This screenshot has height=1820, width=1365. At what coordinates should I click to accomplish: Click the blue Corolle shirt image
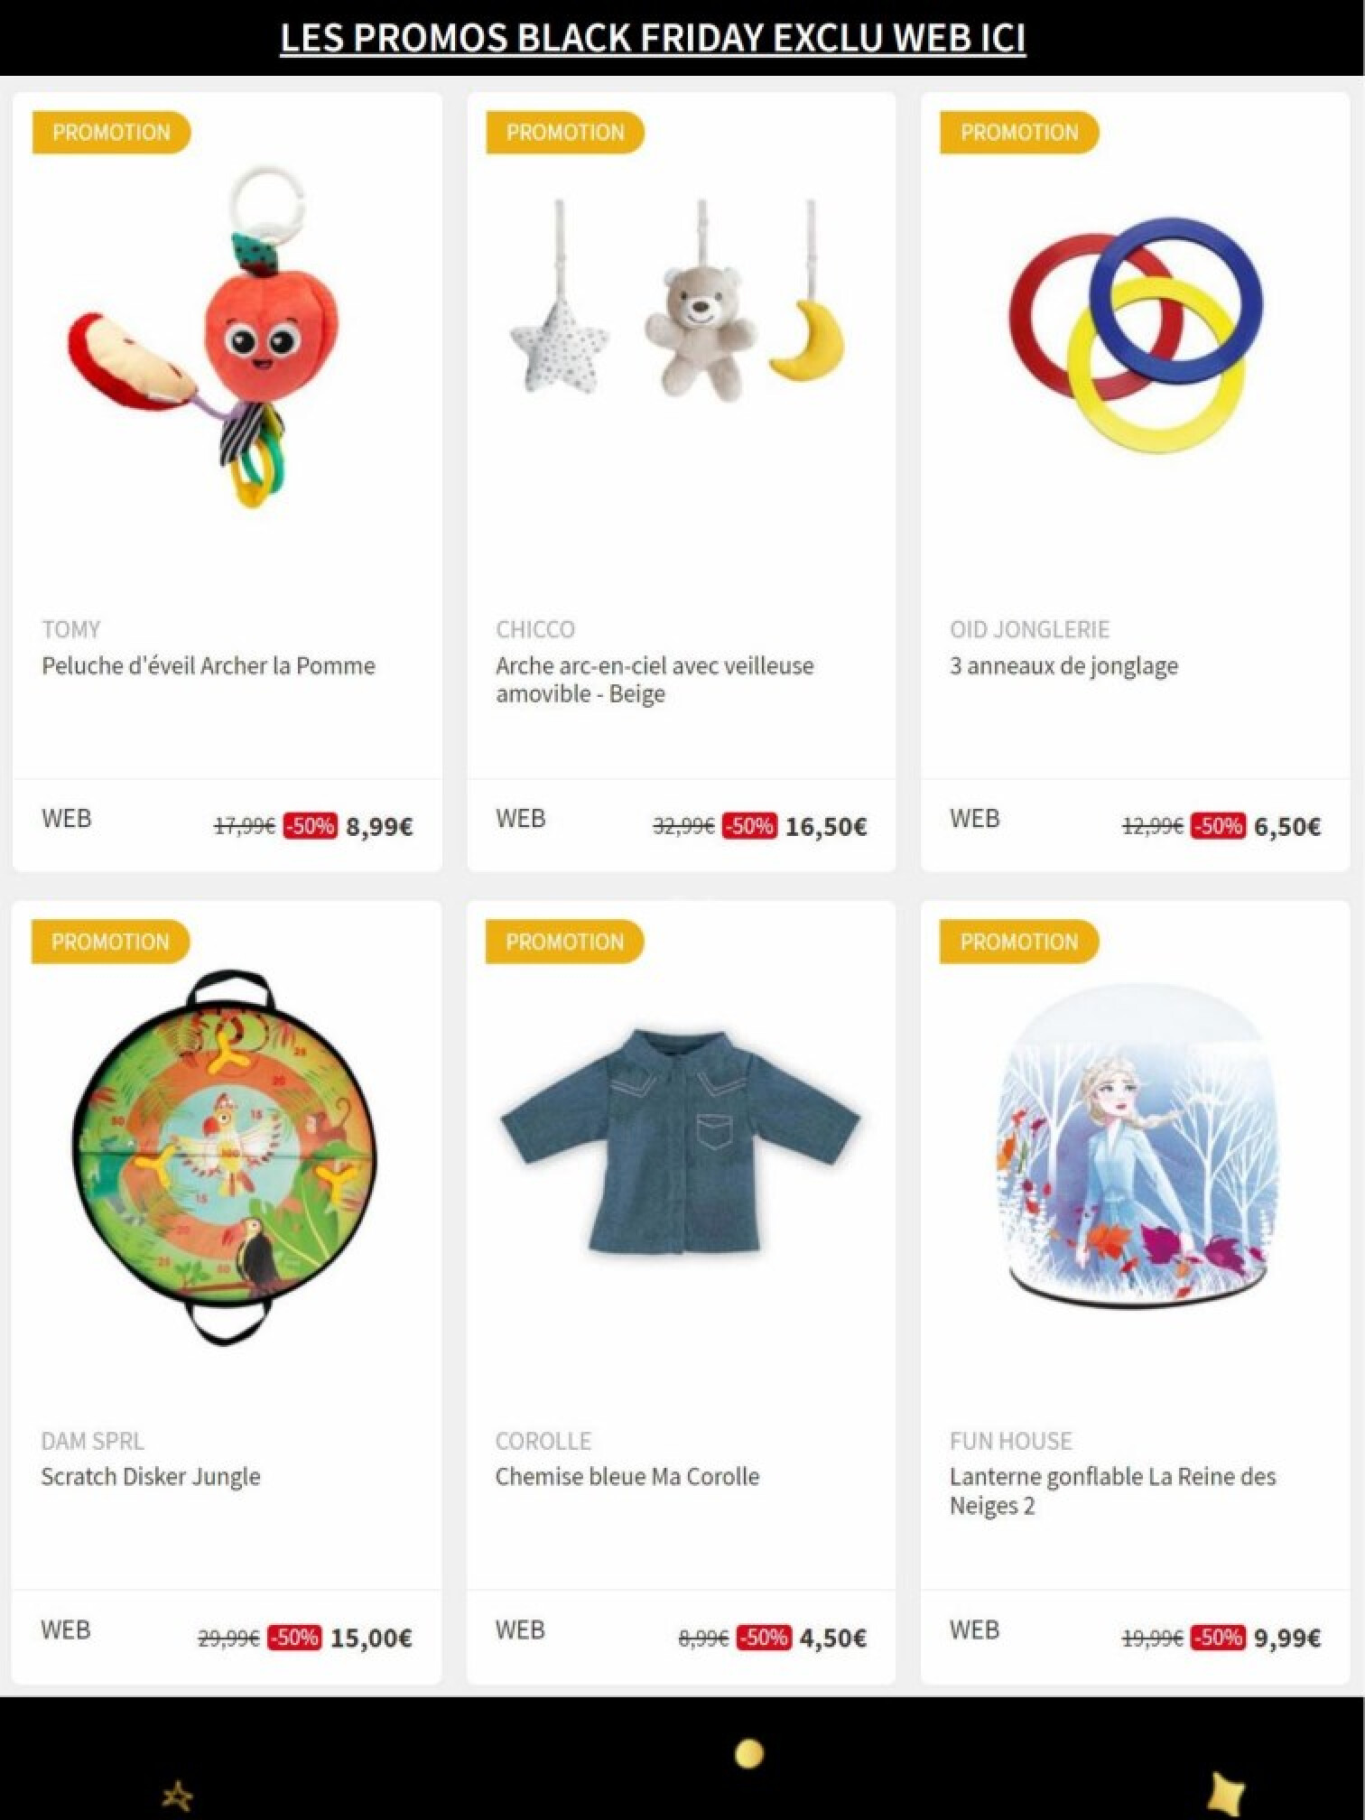[x=682, y=1141]
